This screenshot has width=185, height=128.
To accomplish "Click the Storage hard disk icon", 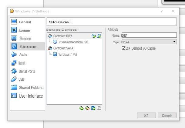I will [14, 46].
